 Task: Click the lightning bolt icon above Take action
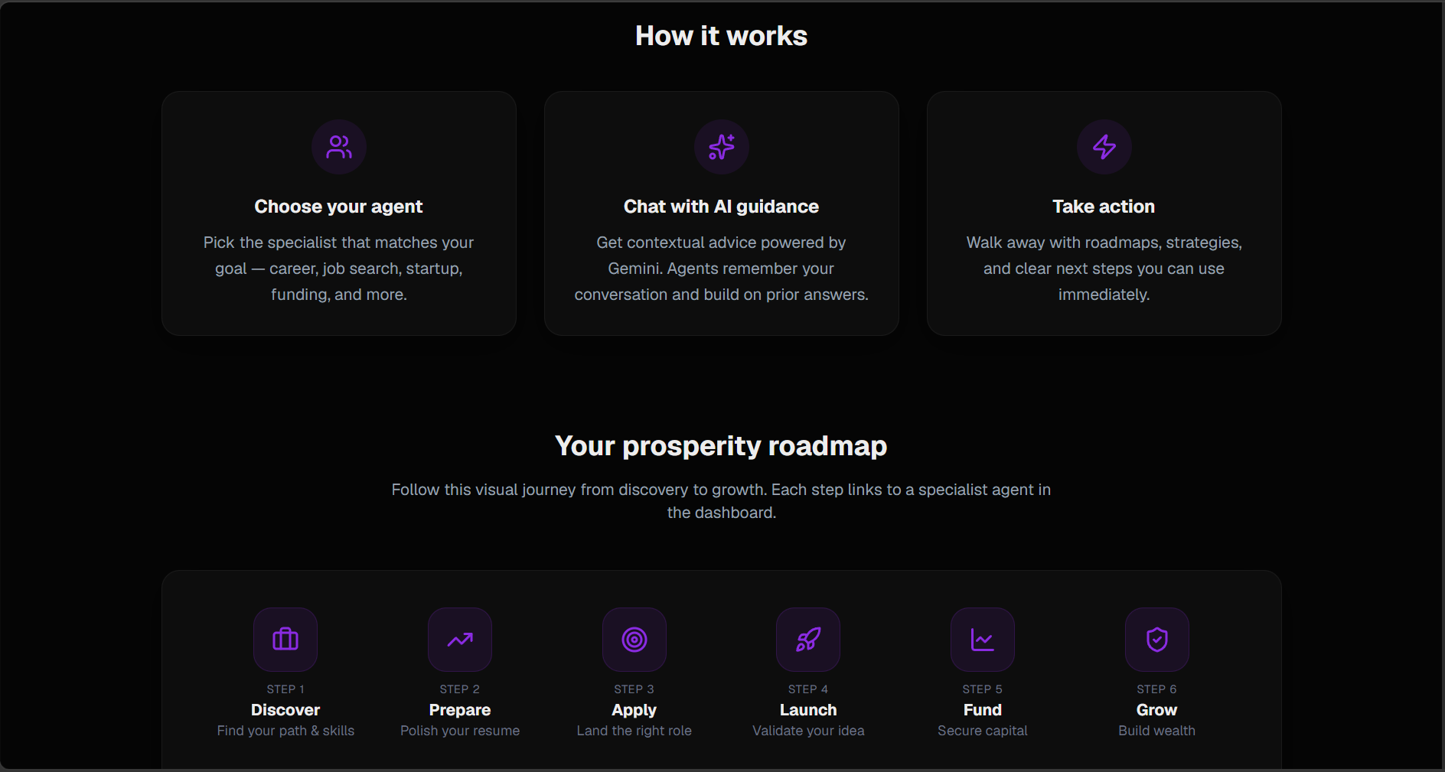pos(1104,147)
